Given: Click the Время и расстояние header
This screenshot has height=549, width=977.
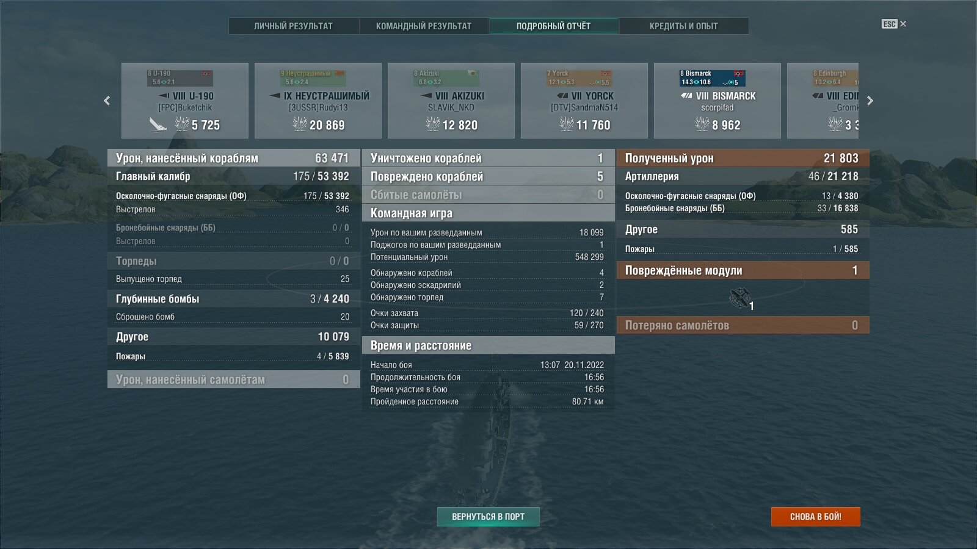Looking at the screenshot, I should tap(488, 345).
